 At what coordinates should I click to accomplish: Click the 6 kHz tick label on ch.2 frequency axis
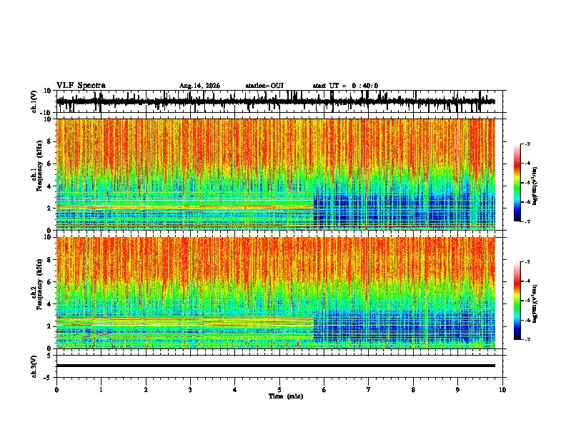tap(50, 282)
